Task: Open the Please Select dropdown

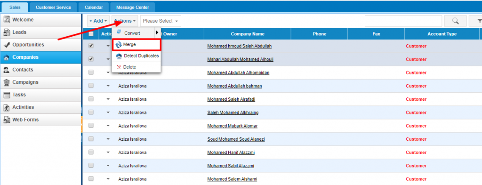Action: (x=161, y=21)
